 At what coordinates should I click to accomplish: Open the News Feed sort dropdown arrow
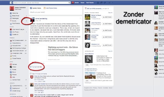tap(26, 16)
